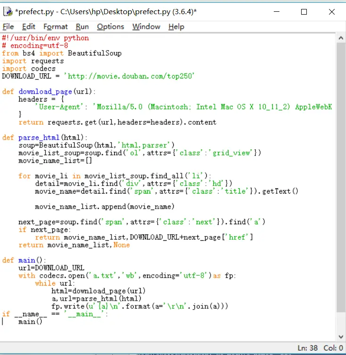The image size is (346, 355).
Task: Click the 'def main():' line
Action: click(x=24, y=261)
